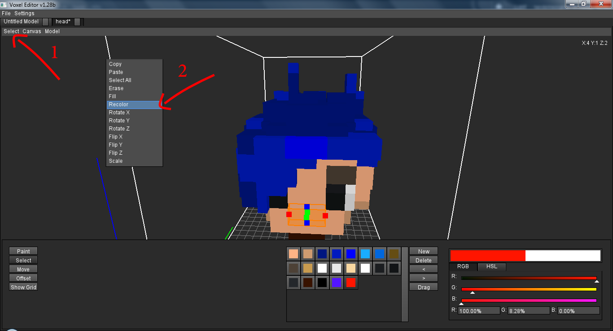Pick the purple palette swatch
613x331 pixels.
click(x=337, y=283)
